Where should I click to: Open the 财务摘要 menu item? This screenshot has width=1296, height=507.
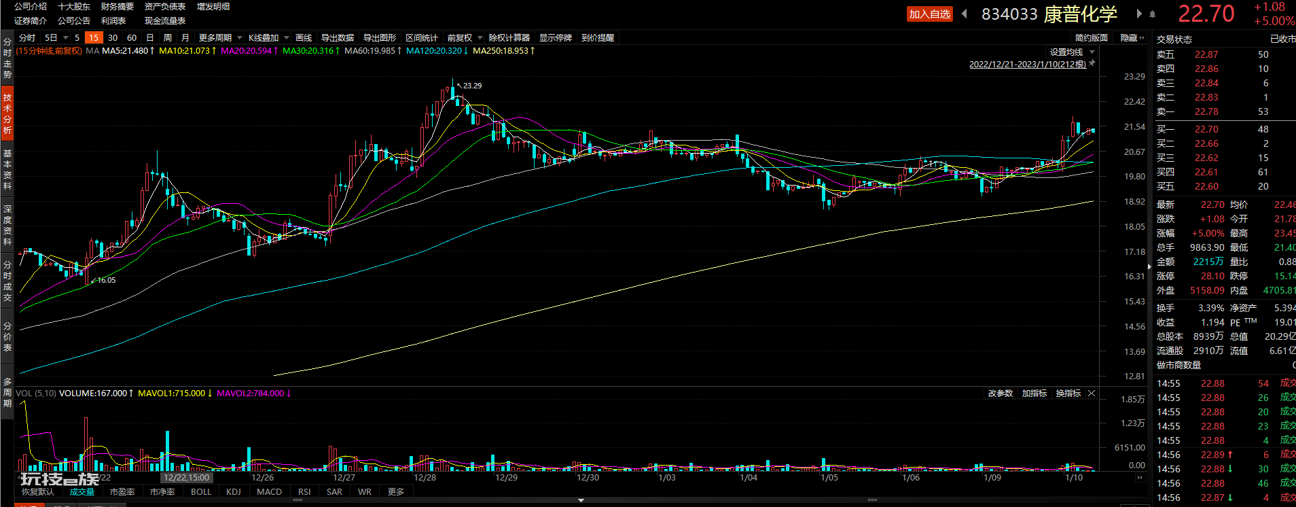click(118, 6)
